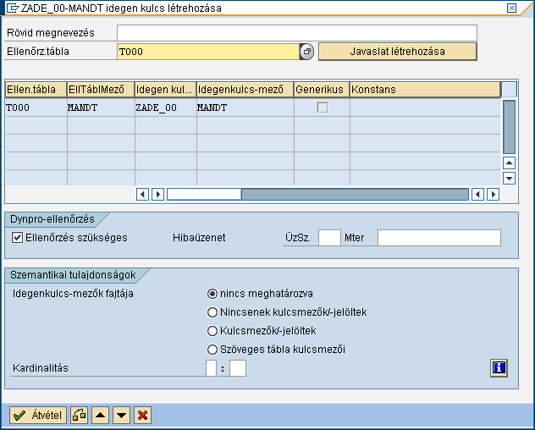This screenshot has width=535, height=430.
Task: Click the Konstans column header
Action: tap(425, 90)
